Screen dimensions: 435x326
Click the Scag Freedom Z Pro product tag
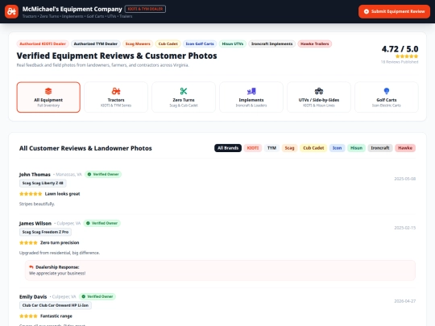tap(45, 232)
